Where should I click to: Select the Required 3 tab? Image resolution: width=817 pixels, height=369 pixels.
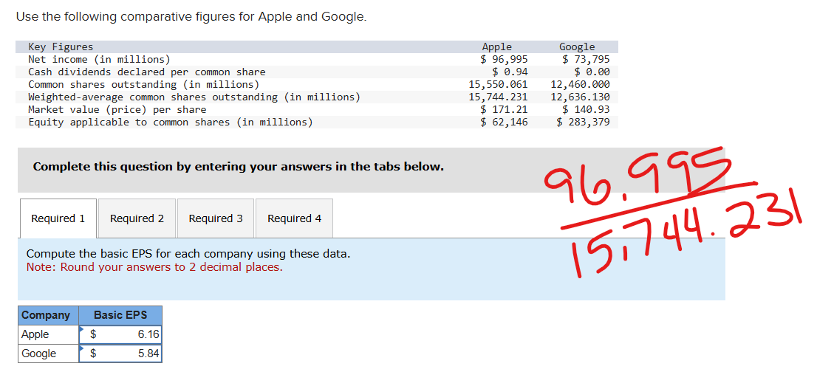pos(216,218)
